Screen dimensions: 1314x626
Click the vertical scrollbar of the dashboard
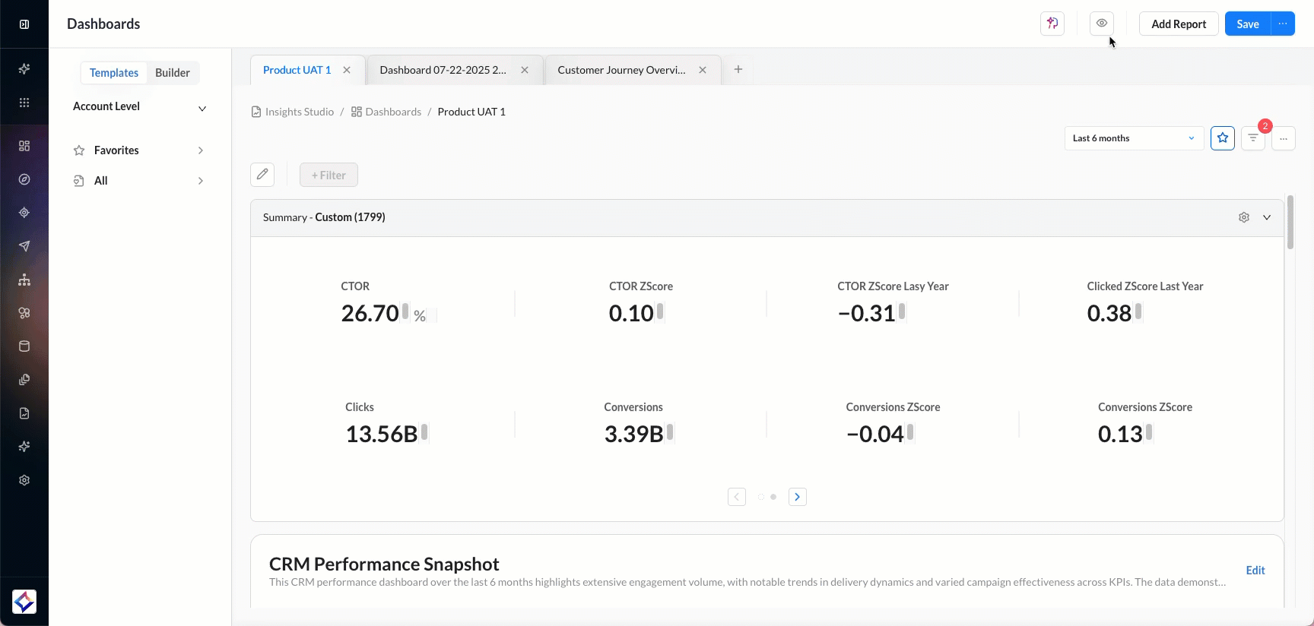point(1290,223)
